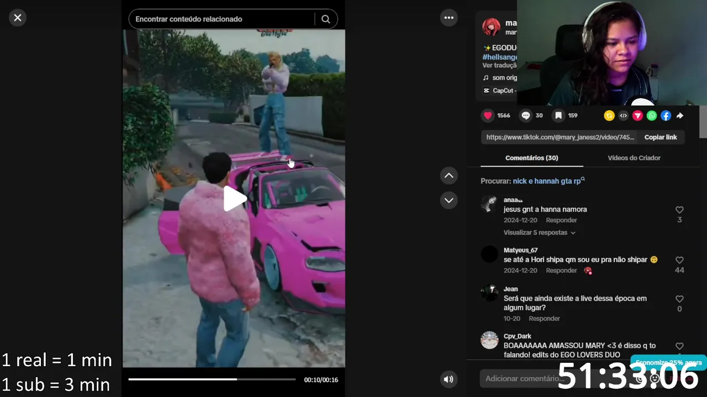This screenshot has height=397, width=707.
Task: Open Jean's profile name
Action: 511,289
